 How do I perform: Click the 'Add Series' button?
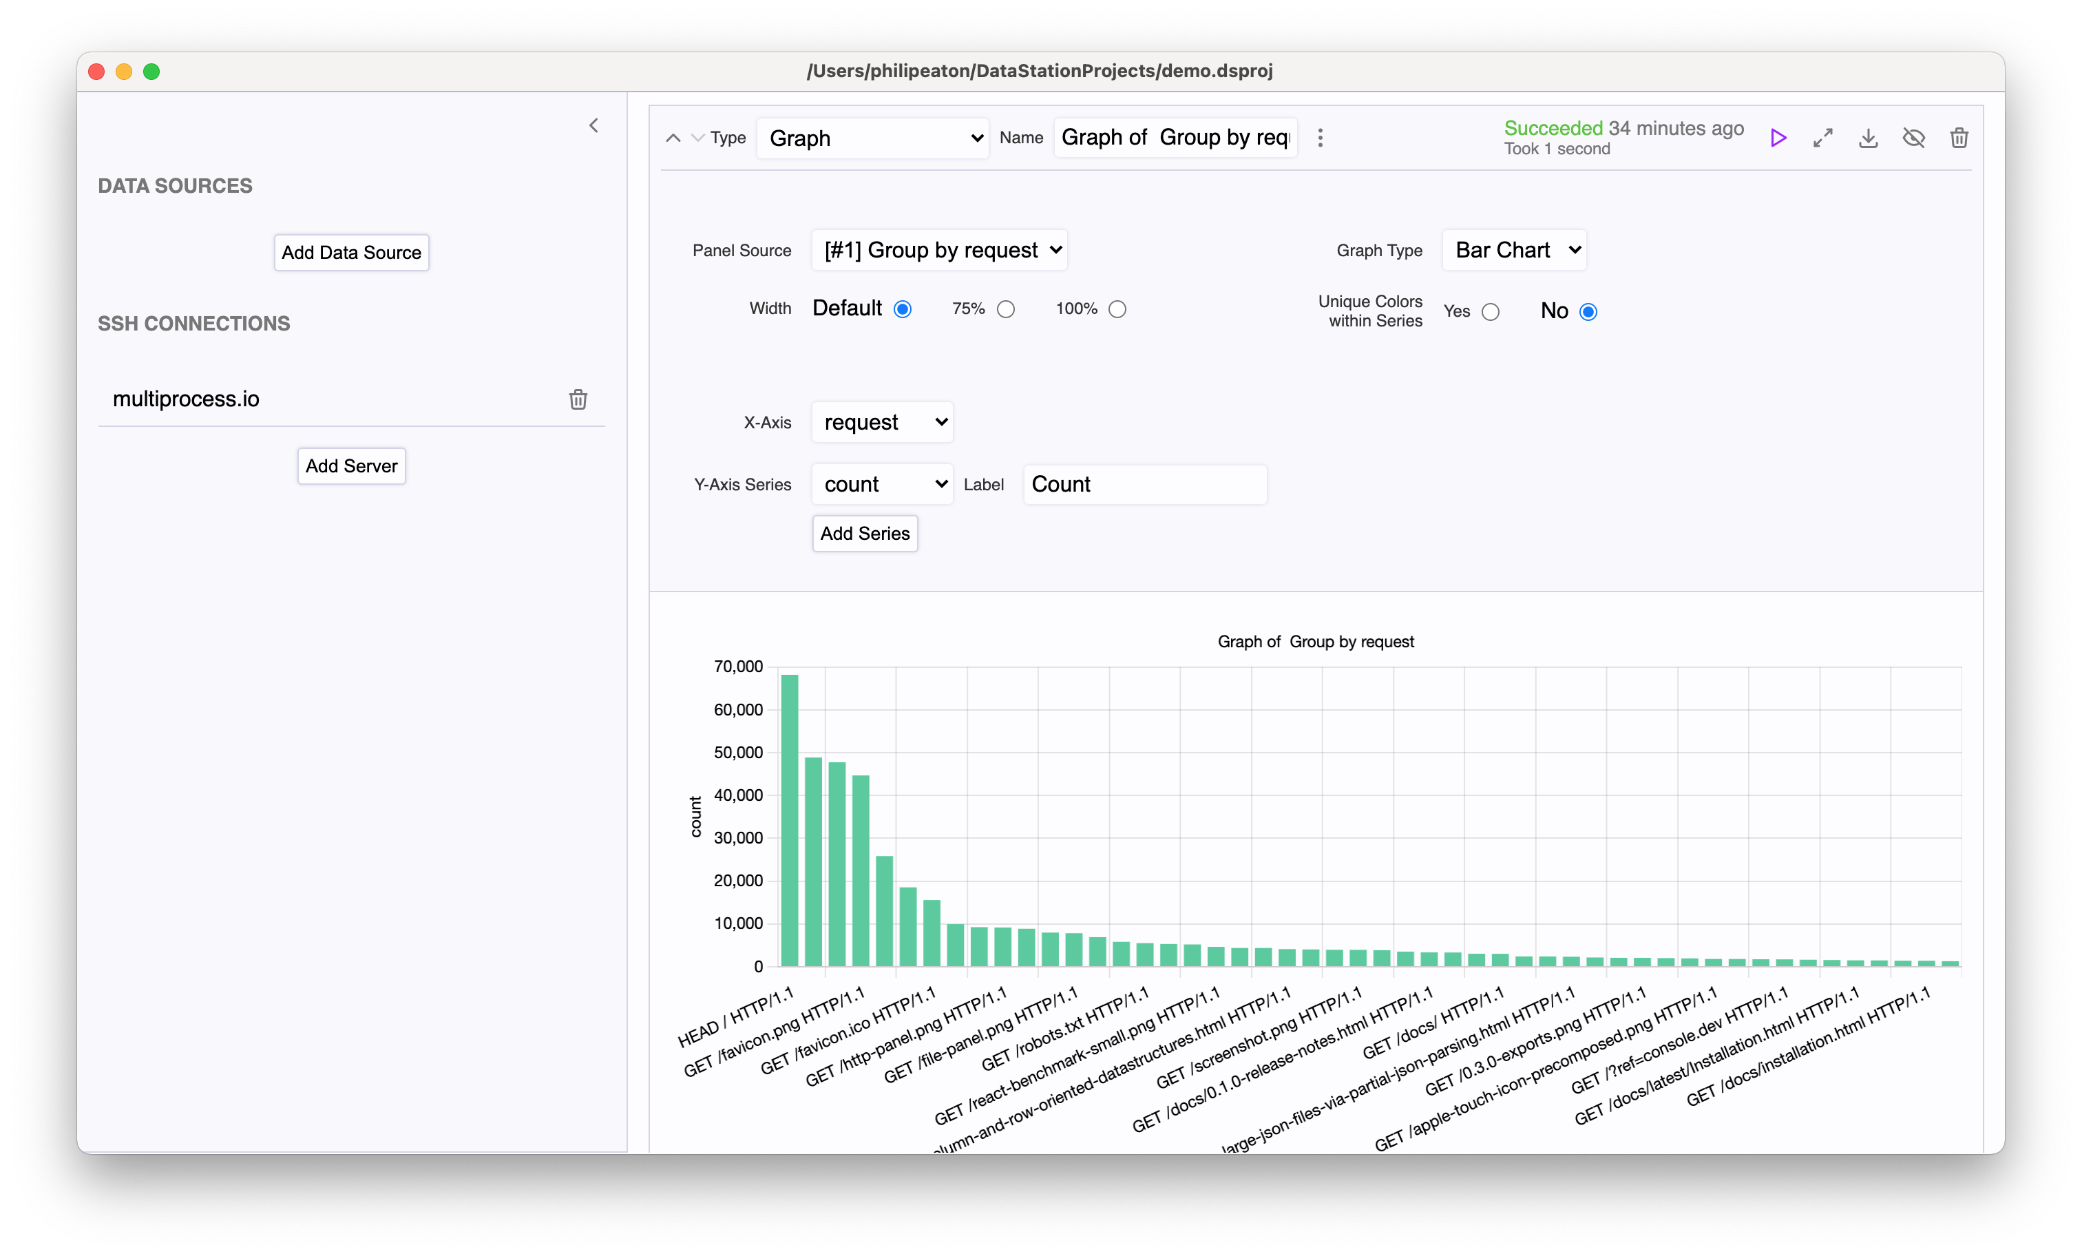point(865,533)
